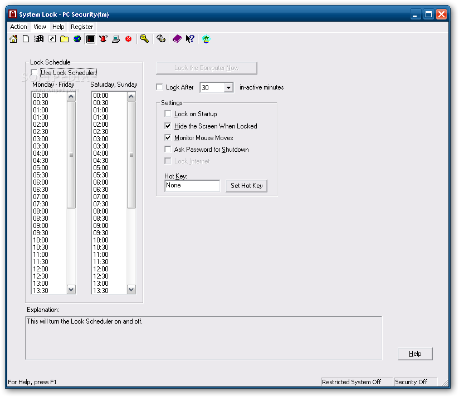Click the blank document toolbar icon
The image size is (459, 397).
(26, 39)
